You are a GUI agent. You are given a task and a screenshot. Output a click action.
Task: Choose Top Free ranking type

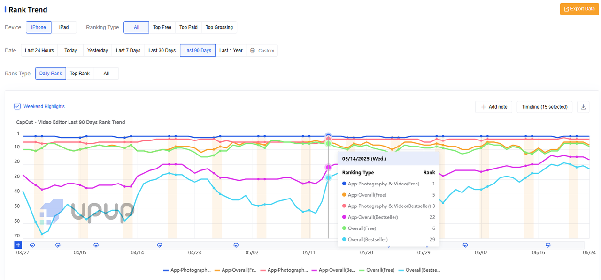(162, 27)
